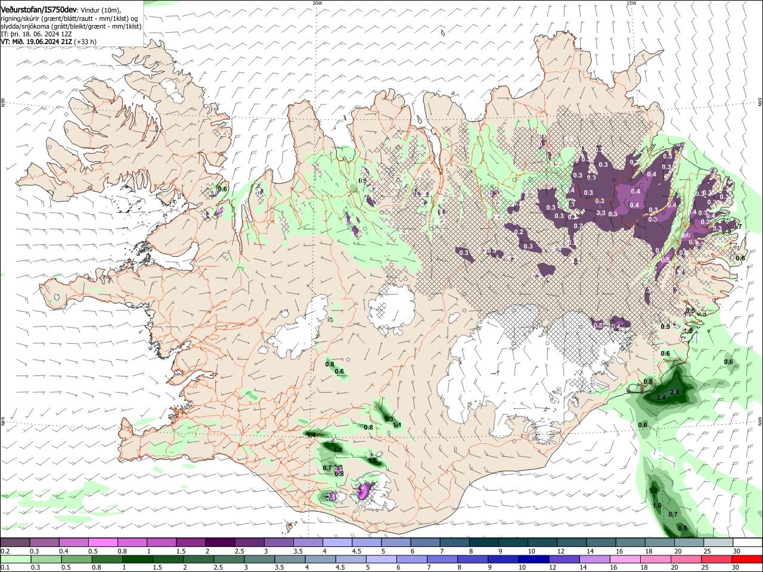Click the '15W' longitude label at top
Image resolution: width=763 pixels, height=572 pixels.
coord(631,3)
